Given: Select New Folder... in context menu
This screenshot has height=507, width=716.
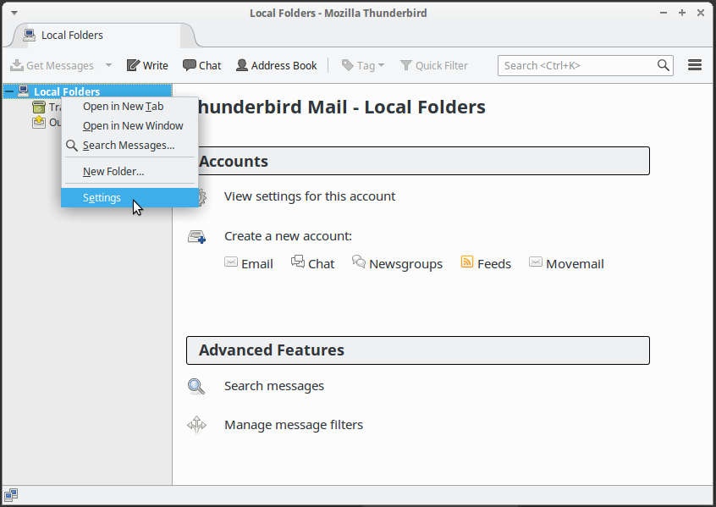Looking at the screenshot, I should coord(113,171).
